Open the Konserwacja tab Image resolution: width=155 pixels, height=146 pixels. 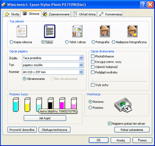pyautogui.click(x=110, y=14)
